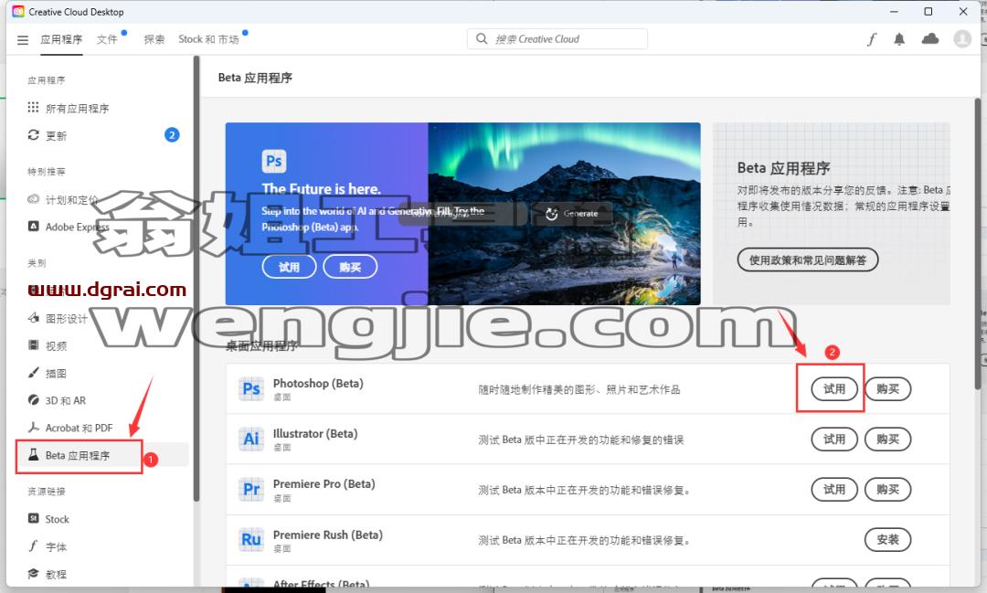Minimize the Creative Cloud Desktop window

click(894, 11)
